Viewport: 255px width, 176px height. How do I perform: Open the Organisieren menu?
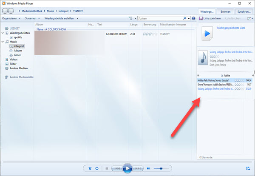point(11,18)
